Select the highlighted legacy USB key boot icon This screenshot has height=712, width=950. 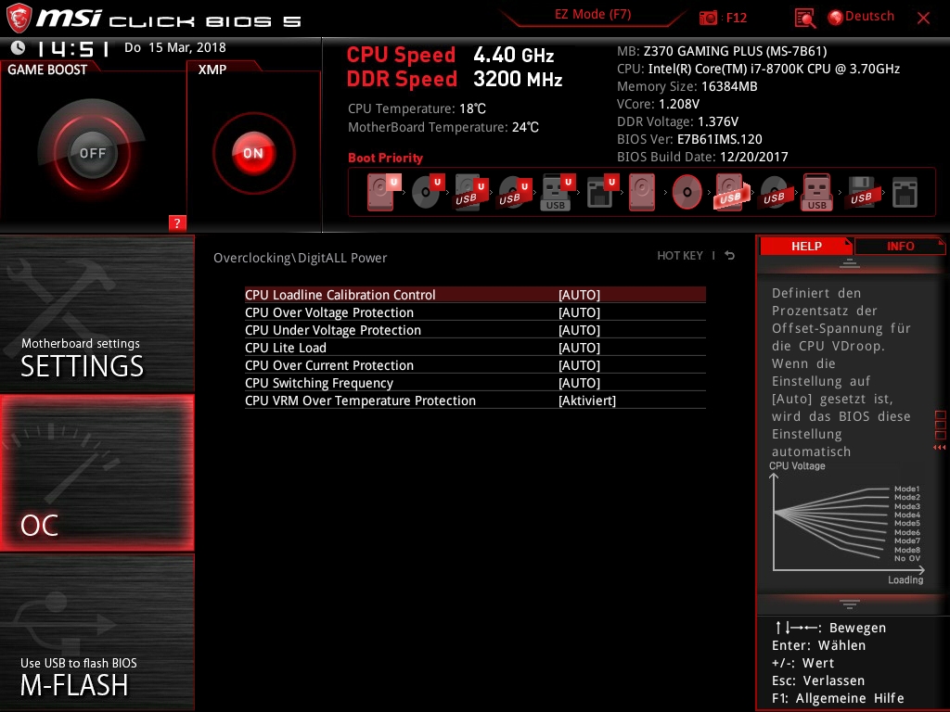pyautogui.click(x=816, y=193)
